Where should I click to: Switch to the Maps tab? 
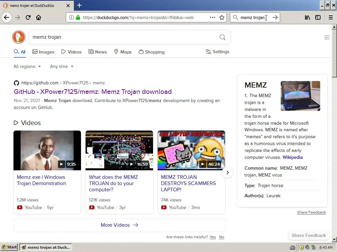click(x=123, y=52)
